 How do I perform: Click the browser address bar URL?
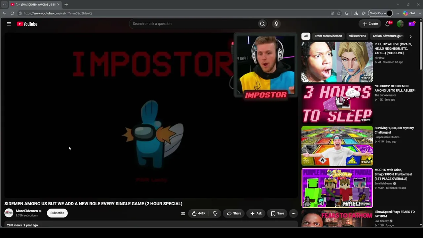tap(58, 13)
